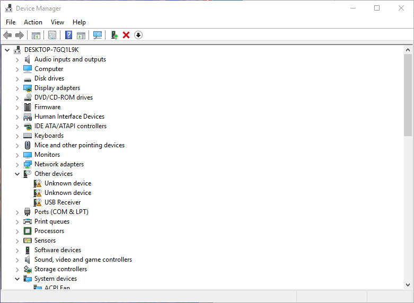Select the USB Receiver device
The image size is (414, 303).
[x=63, y=202]
